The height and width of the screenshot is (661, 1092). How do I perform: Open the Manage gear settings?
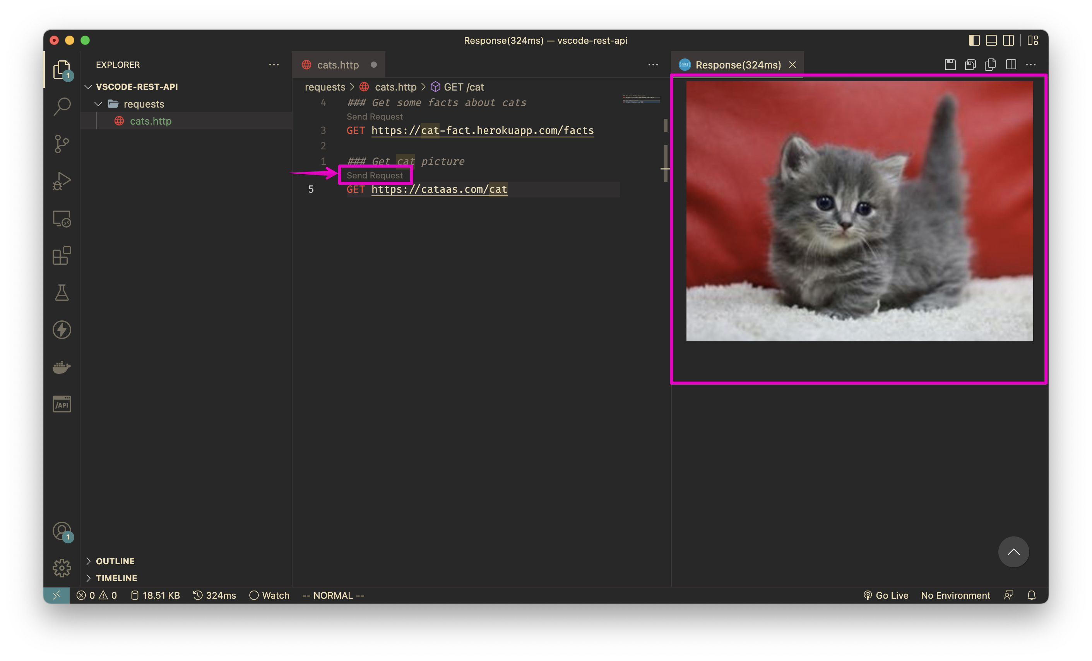(62, 568)
